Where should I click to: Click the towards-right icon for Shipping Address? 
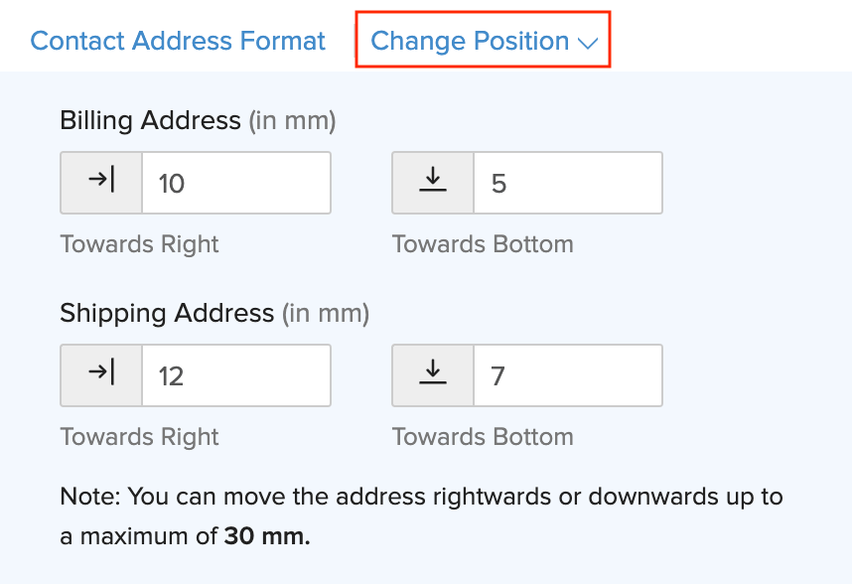tap(100, 375)
